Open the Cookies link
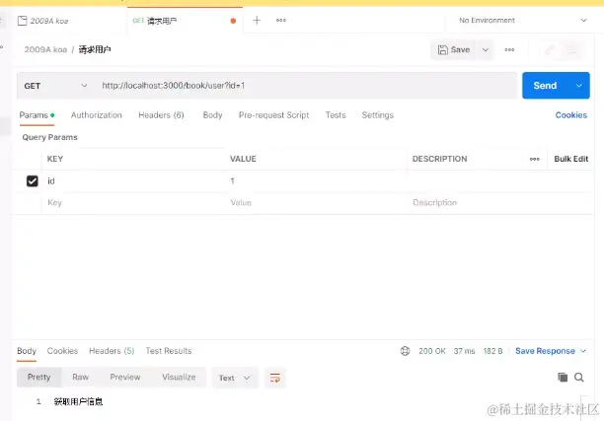Image resolution: width=604 pixels, height=421 pixels. [x=570, y=115]
